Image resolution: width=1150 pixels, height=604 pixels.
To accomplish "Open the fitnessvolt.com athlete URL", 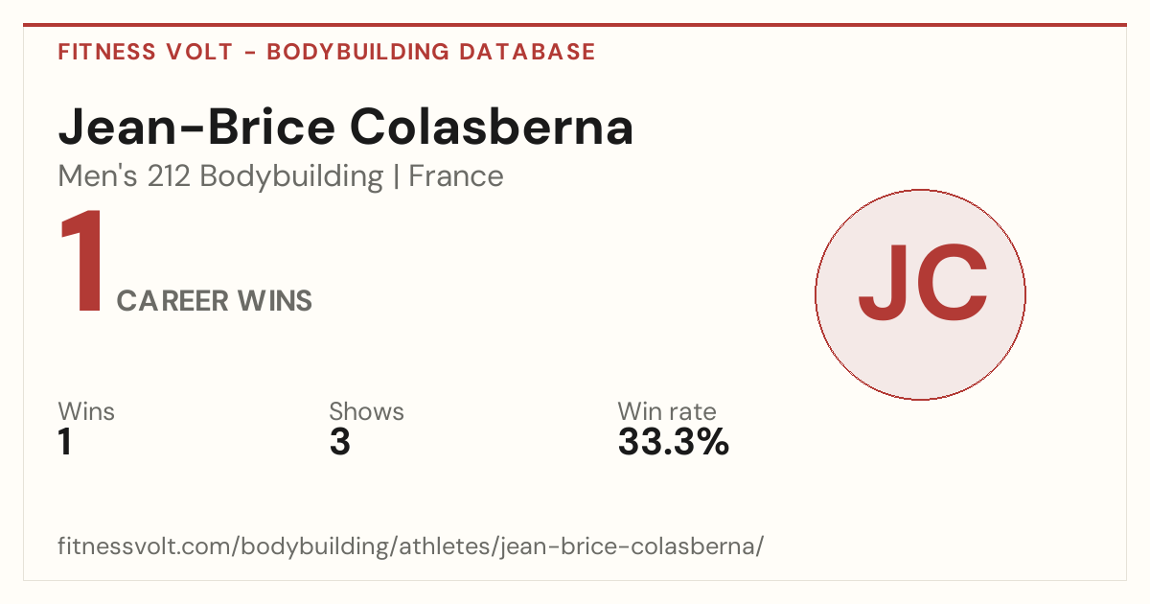I will (x=411, y=547).
